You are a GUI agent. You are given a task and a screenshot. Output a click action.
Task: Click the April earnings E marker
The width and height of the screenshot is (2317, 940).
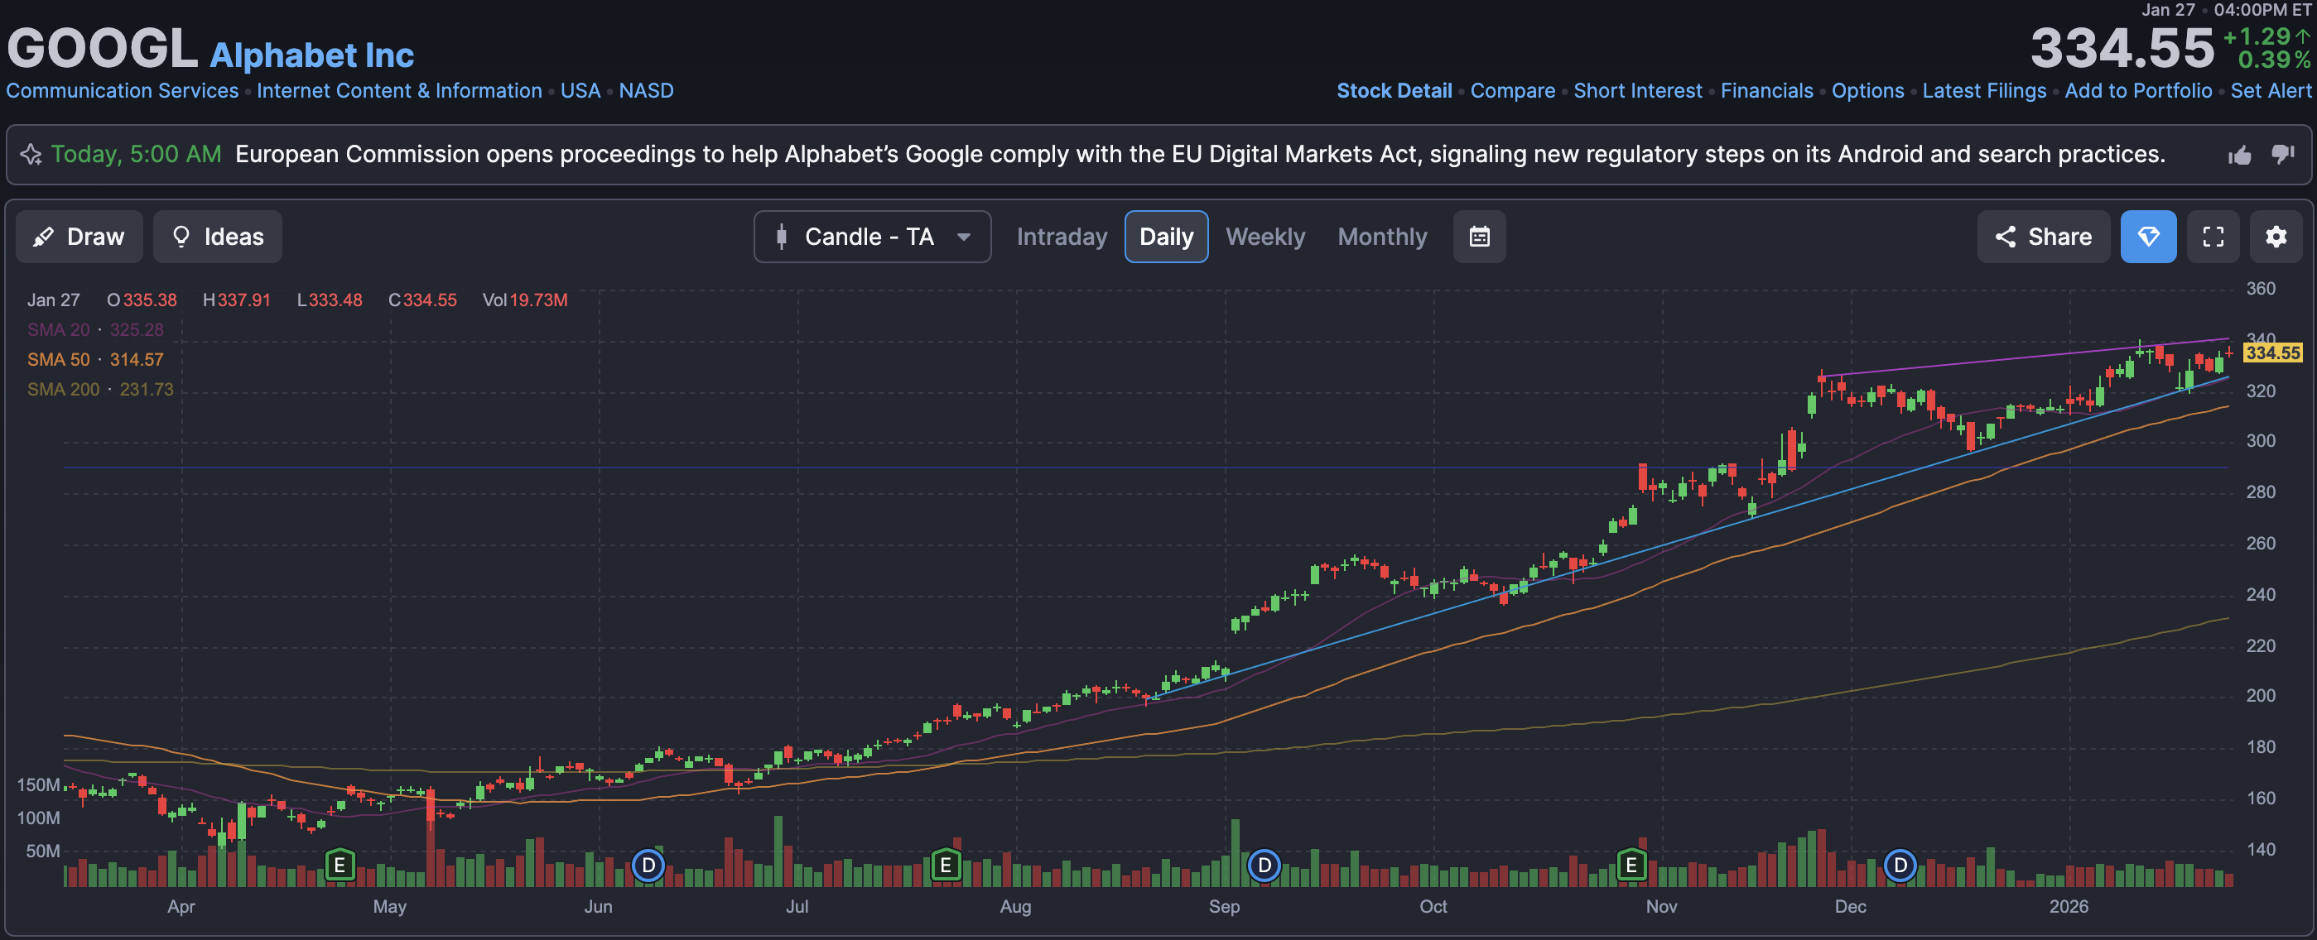pos(339,866)
